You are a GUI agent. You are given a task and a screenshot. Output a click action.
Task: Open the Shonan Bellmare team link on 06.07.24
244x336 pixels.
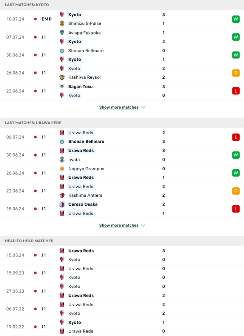click(86, 142)
